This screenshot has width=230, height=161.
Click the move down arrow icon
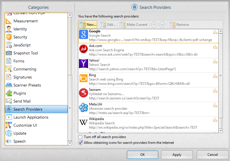162,25
